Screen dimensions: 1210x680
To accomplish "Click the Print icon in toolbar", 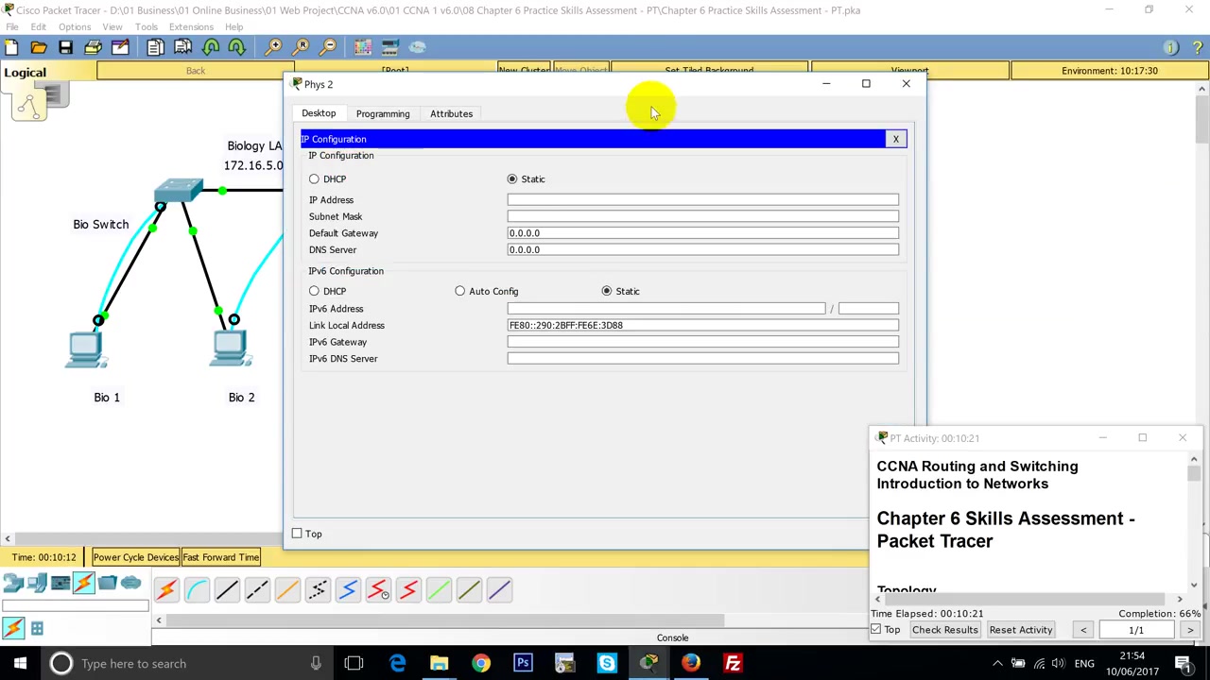I will click(93, 46).
